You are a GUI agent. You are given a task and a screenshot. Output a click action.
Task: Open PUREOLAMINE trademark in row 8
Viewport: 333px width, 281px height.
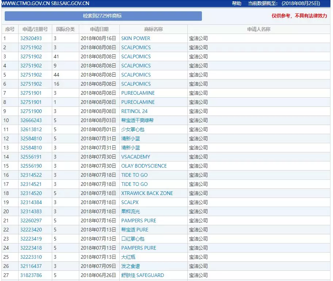pos(138,102)
